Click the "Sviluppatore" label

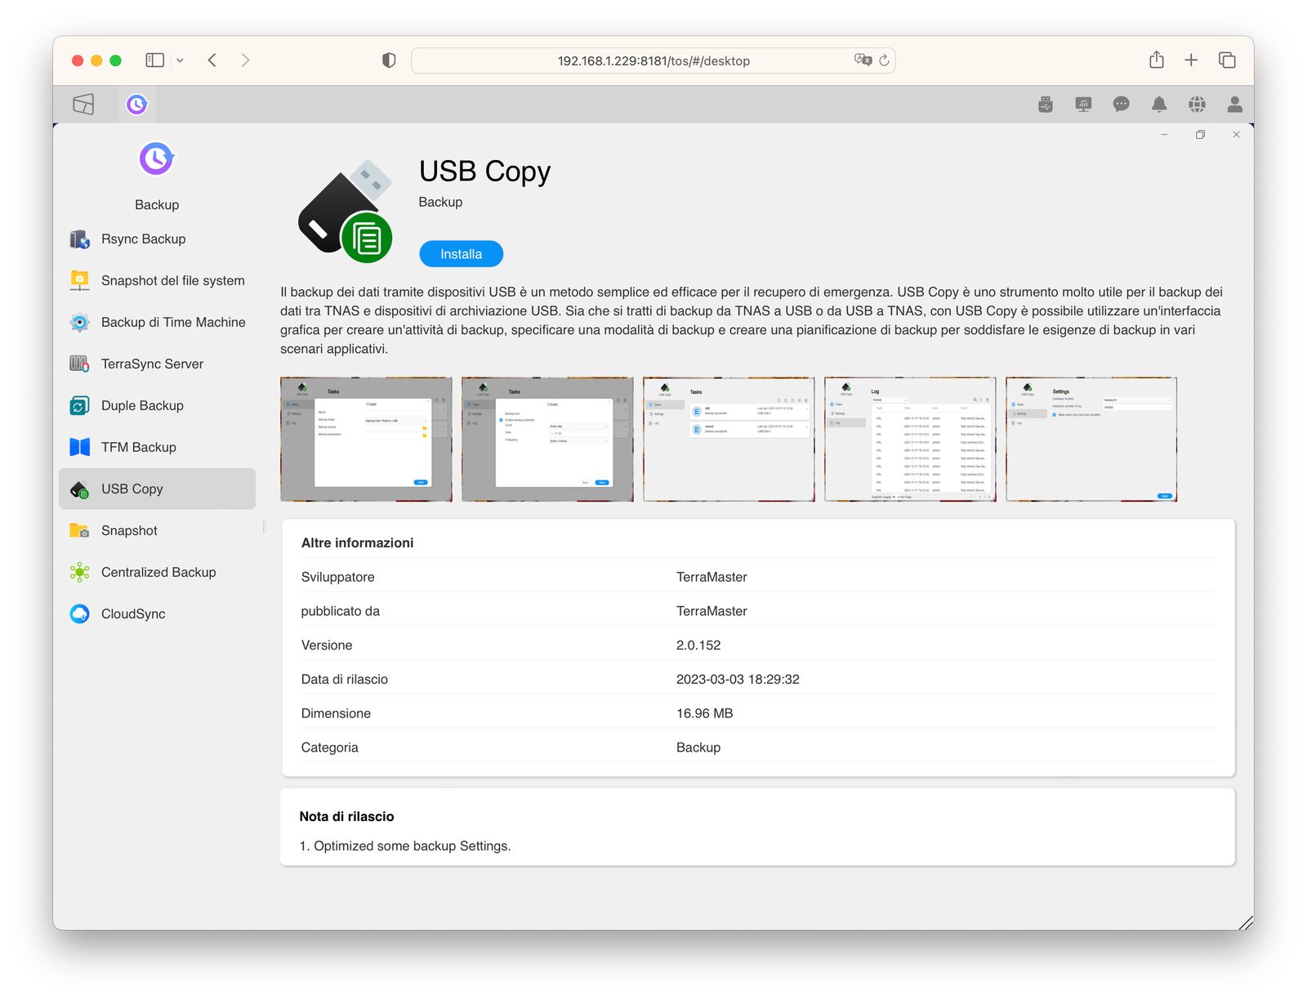pyautogui.click(x=337, y=577)
